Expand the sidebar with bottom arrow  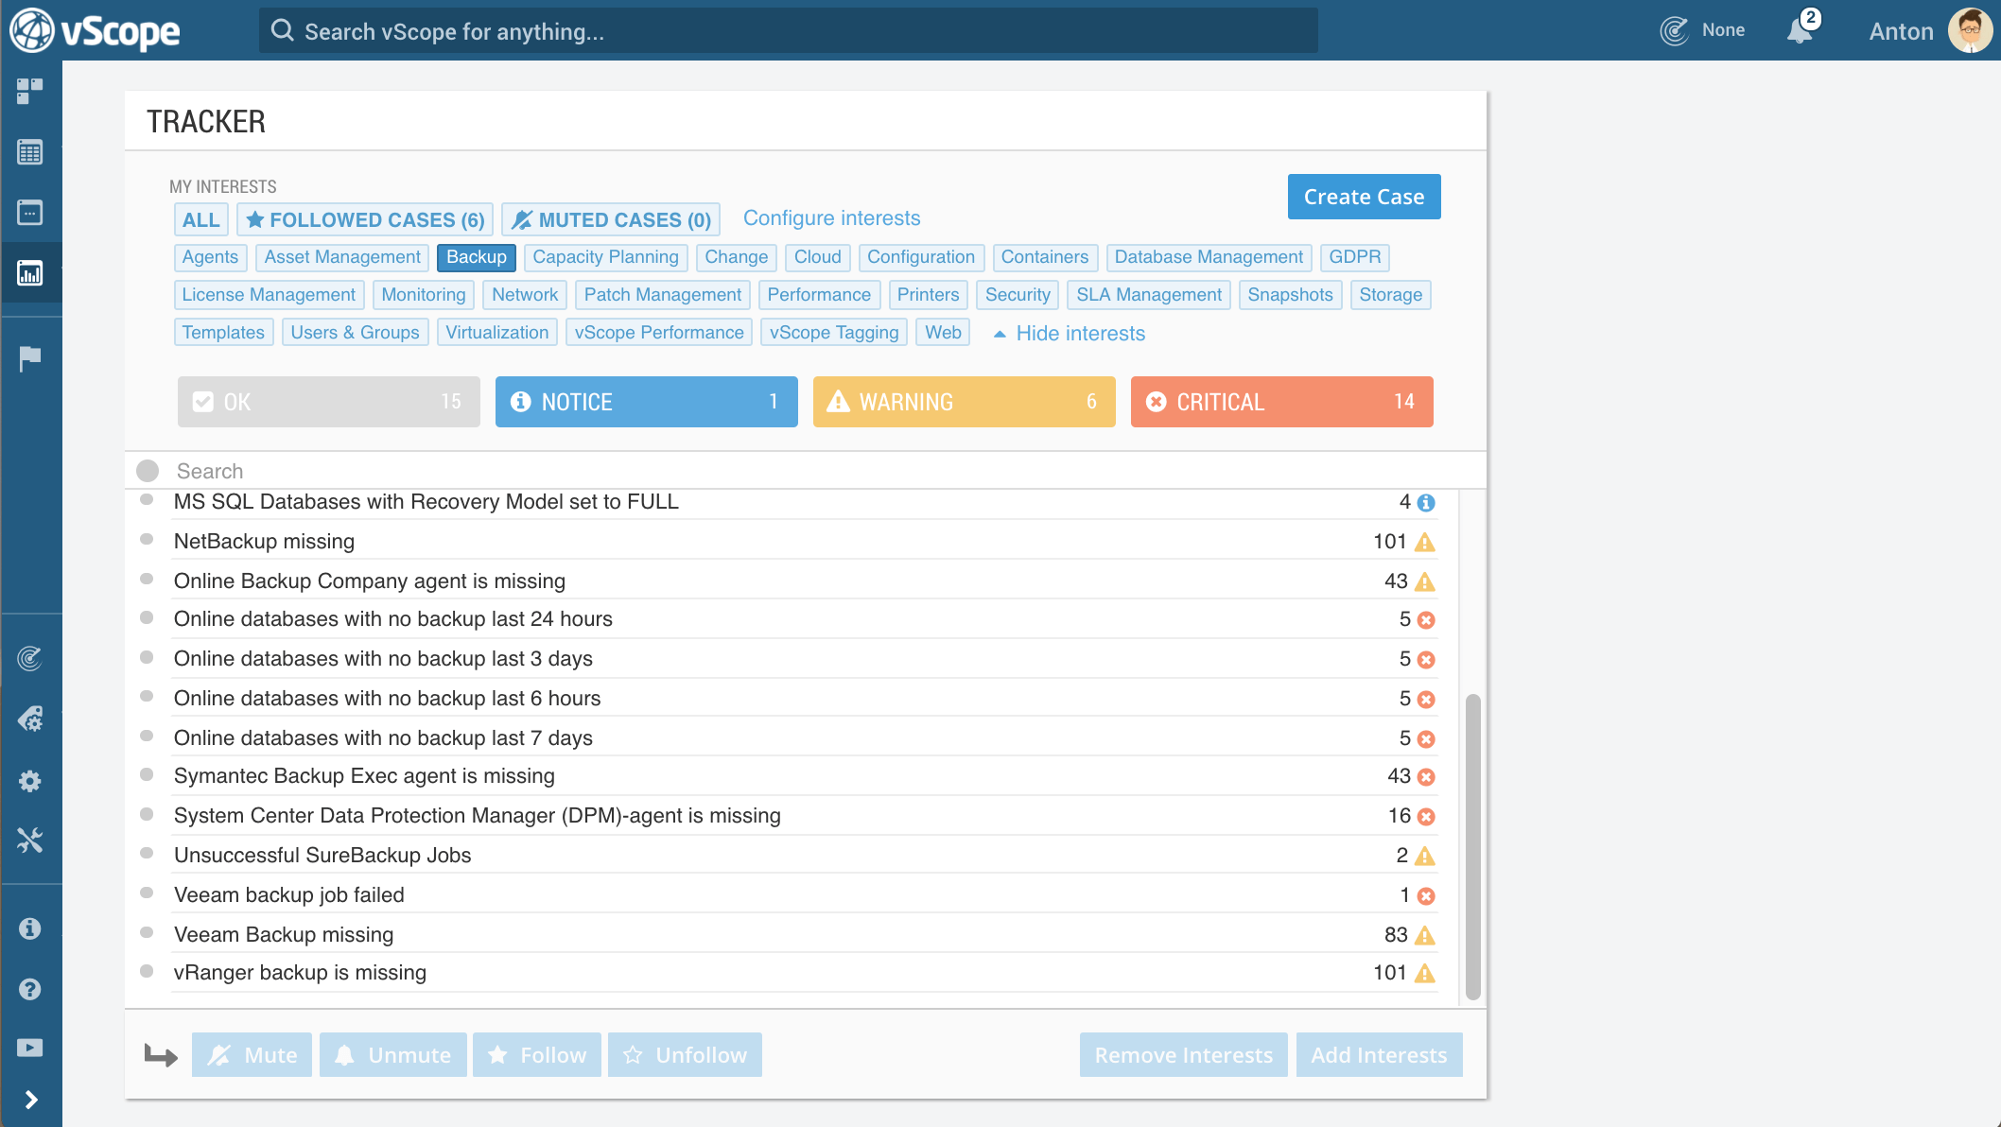click(x=30, y=1100)
